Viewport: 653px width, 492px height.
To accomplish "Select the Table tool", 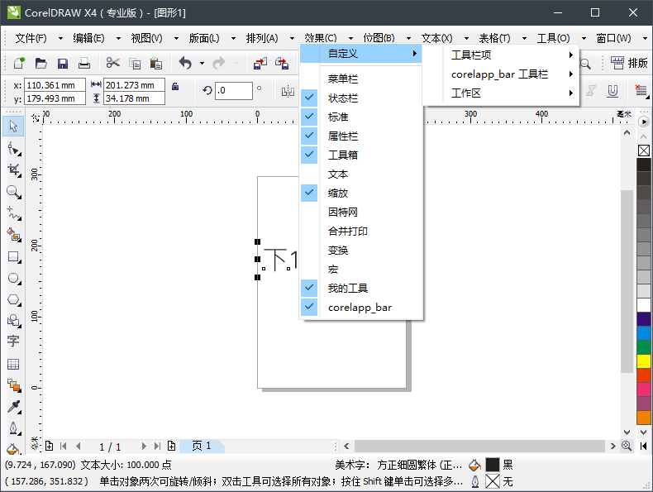I will (13, 364).
